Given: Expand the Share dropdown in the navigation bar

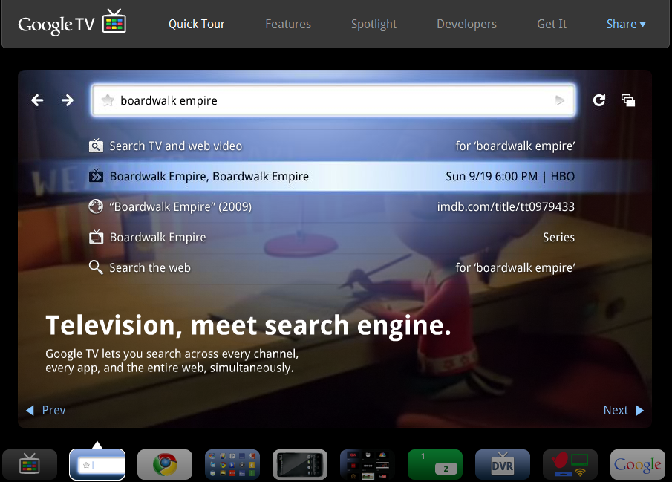Looking at the screenshot, I should (x=625, y=24).
